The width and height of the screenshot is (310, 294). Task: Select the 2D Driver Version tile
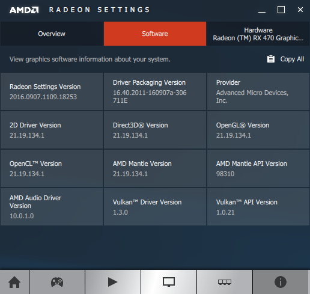[52, 130]
